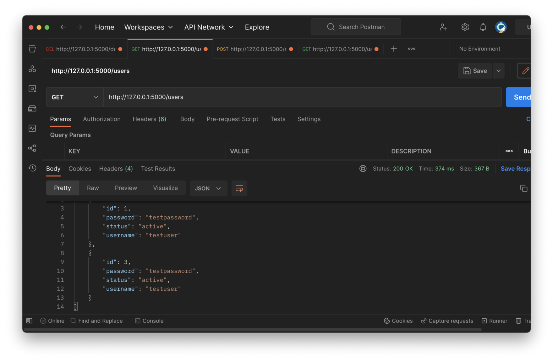
Task: Select the Raw view
Action: [x=93, y=188]
